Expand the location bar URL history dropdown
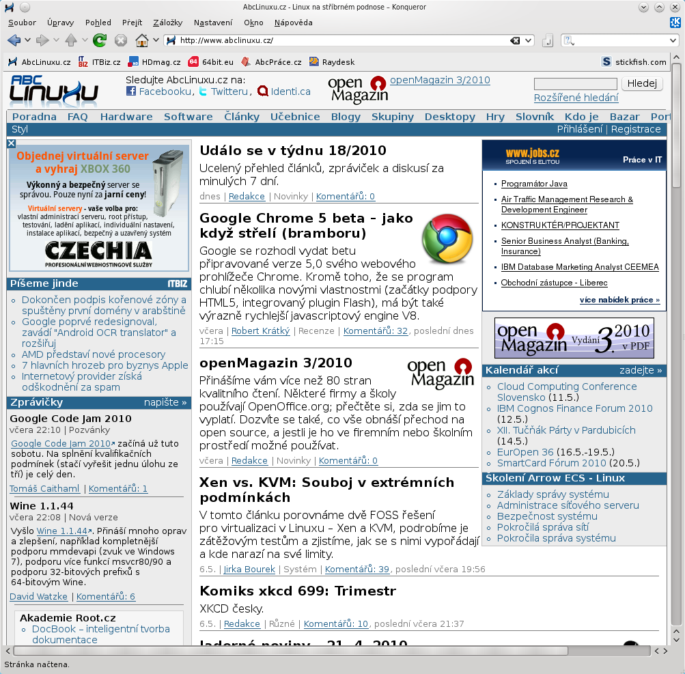The height and width of the screenshot is (674, 685). coord(529,40)
